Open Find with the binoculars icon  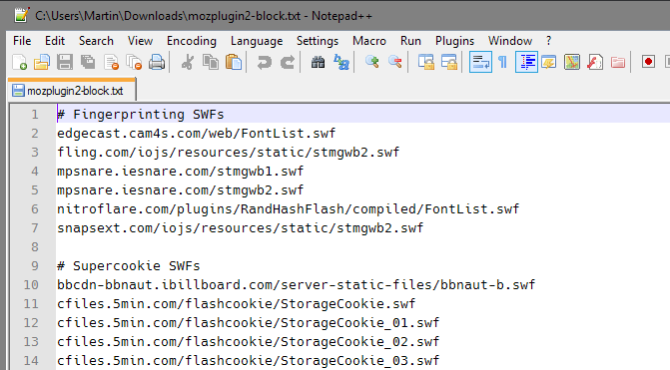pyautogui.click(x=318, y=62)
